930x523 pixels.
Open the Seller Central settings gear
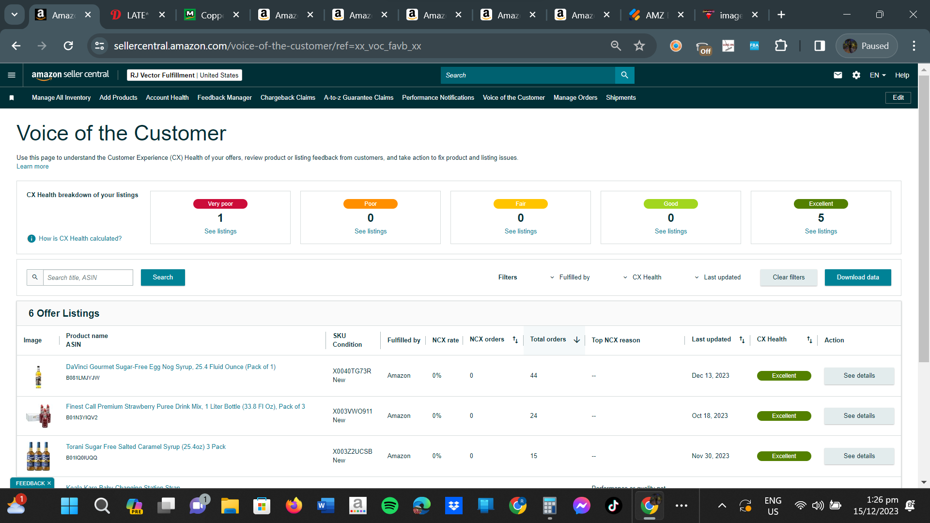point(856,75)
